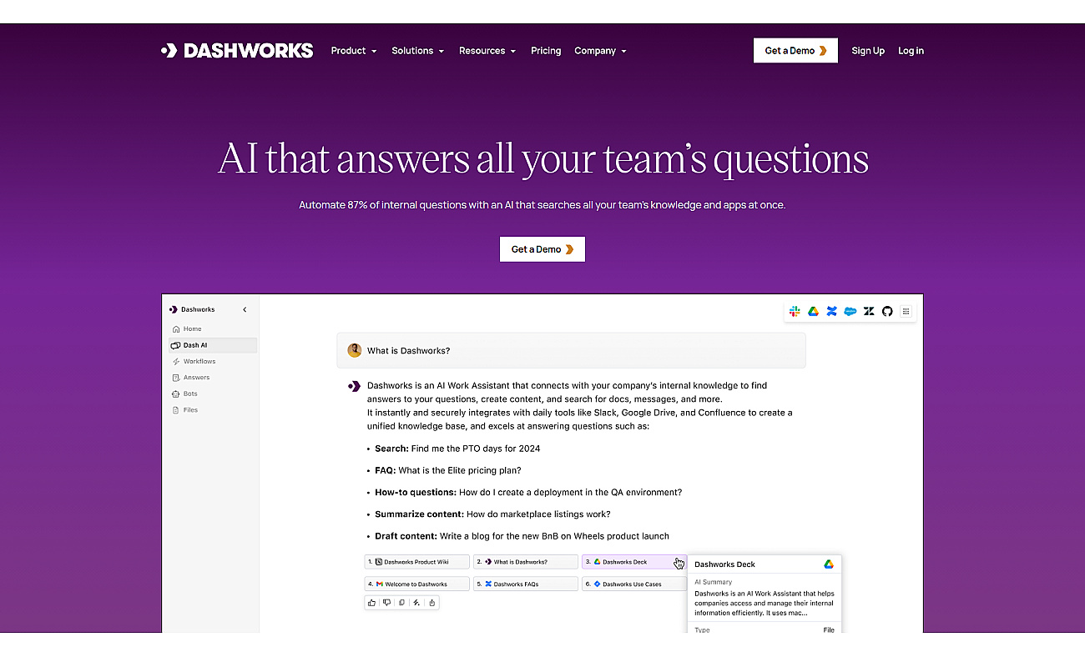The width and height of the screenshot is (1085, 657).
Task: Click the share answer icon
Action: point(431,602)
